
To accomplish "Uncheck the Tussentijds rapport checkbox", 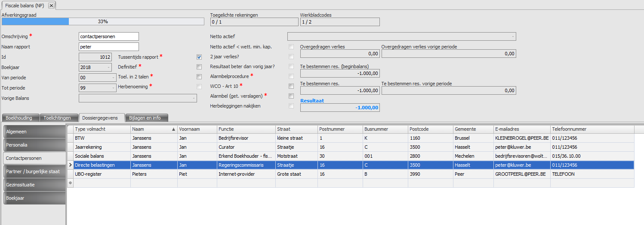I will click(199, 57).
